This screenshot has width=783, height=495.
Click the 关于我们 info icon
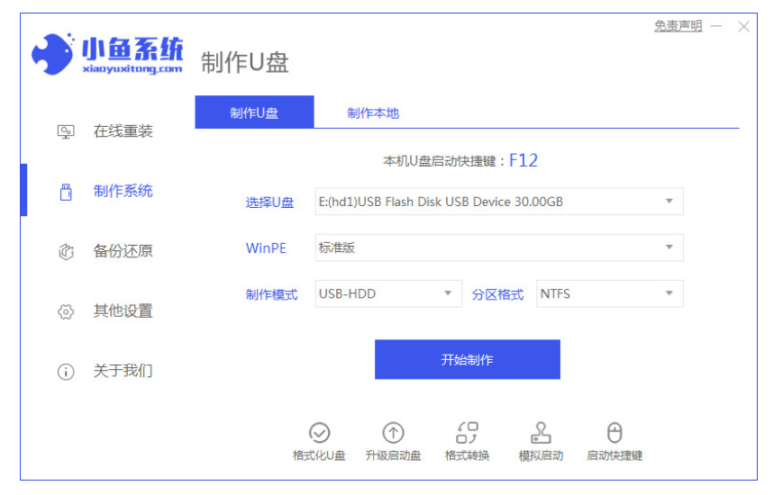point(66,371)
